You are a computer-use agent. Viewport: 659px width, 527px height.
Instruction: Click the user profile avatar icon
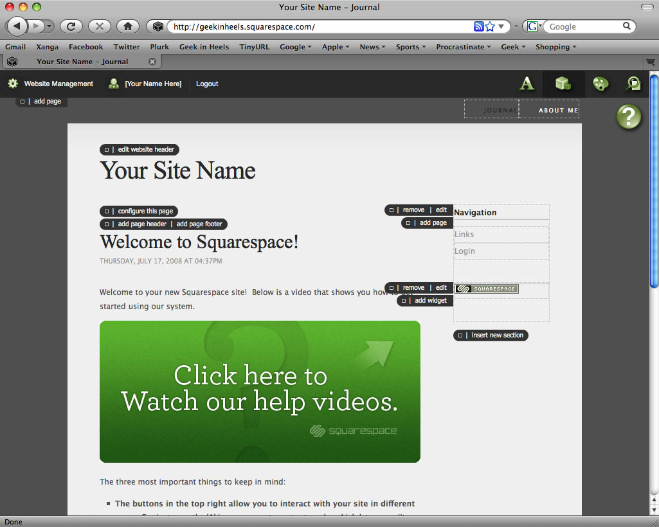(113, 83)
